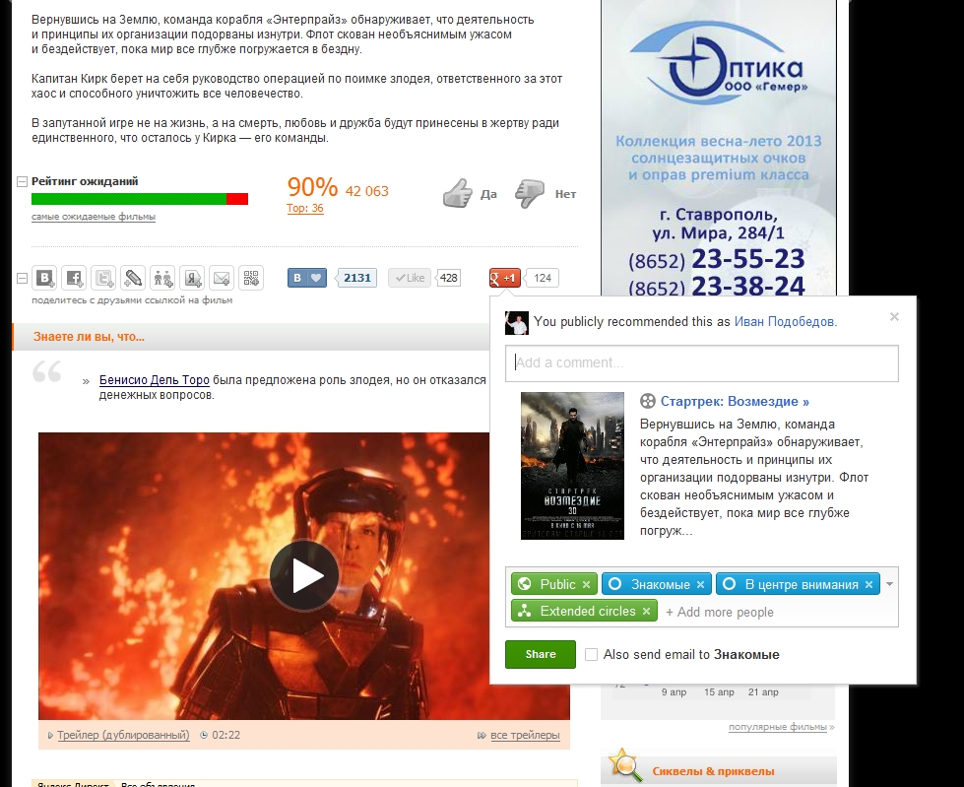This screenshot has width=964, height=787.
Task: Click the 'Рейтинг ожиданий' heading
Action: coord(85,181)
